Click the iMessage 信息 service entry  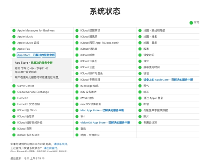89,86
